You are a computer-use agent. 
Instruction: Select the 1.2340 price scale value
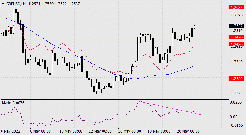(237, 62)
